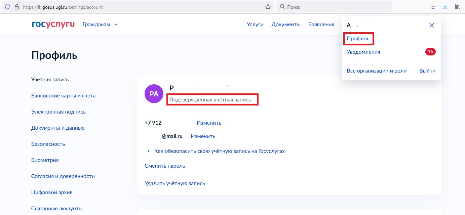Click Удалить учётную запись link

pyautogui.click(x=175, y=183)
